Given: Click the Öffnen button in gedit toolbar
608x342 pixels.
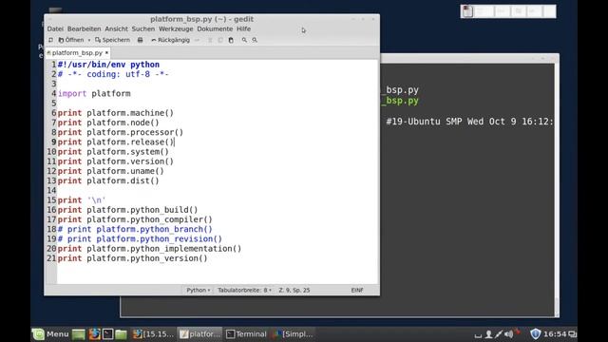Looking at the screenshot, I should [71, 40].
